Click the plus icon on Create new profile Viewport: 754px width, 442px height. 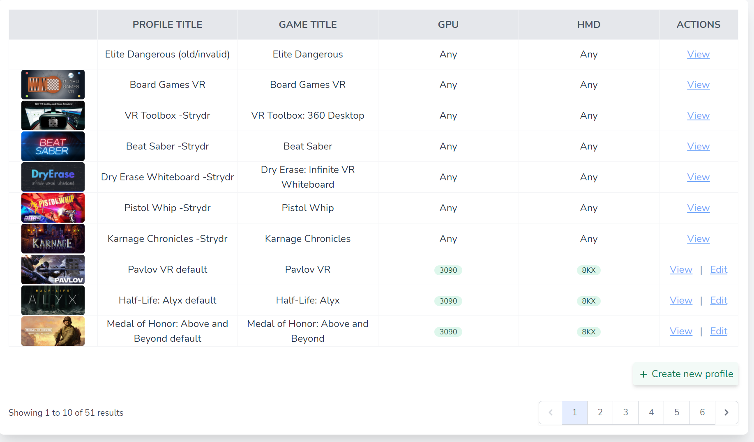tap(643, 374)
